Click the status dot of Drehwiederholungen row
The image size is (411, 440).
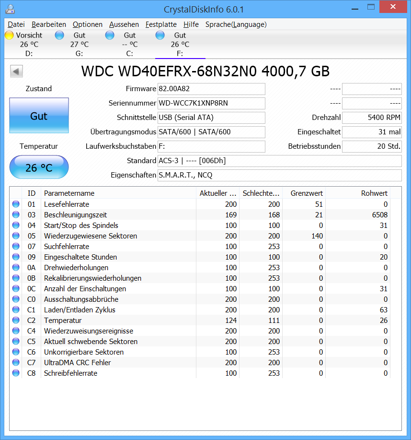16,267
